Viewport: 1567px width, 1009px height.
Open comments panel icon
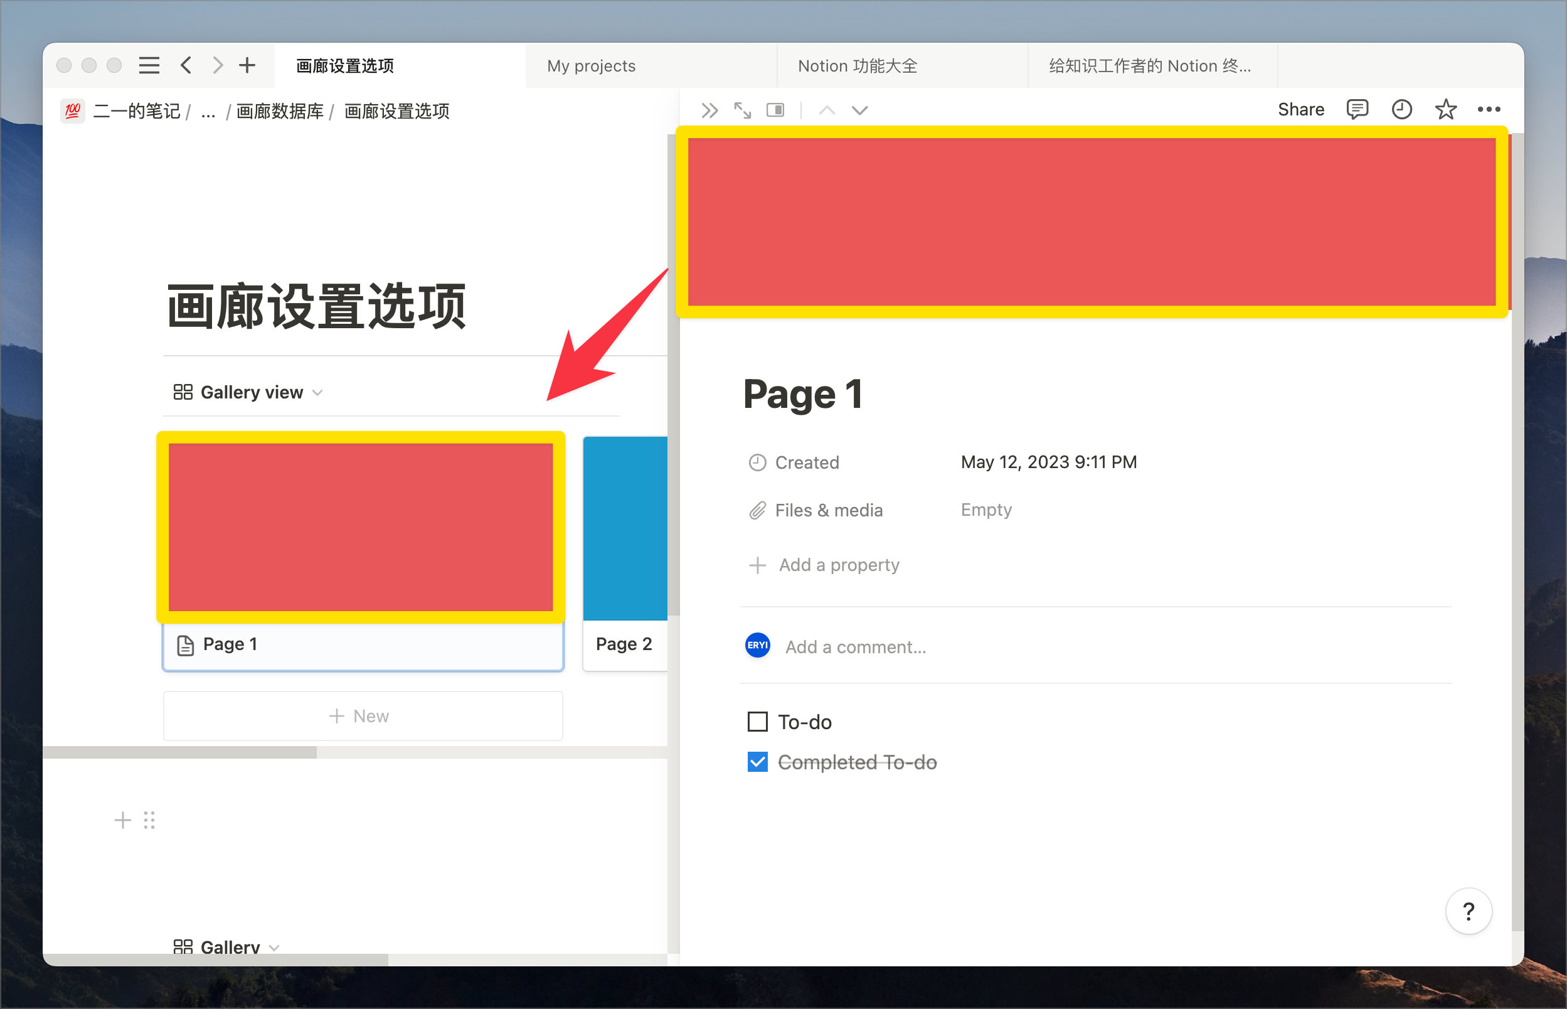click(x=1357, y=109)
